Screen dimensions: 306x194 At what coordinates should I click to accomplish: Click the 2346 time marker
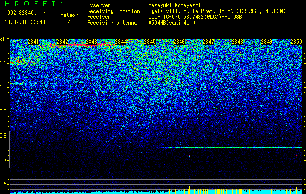(179, 42)
